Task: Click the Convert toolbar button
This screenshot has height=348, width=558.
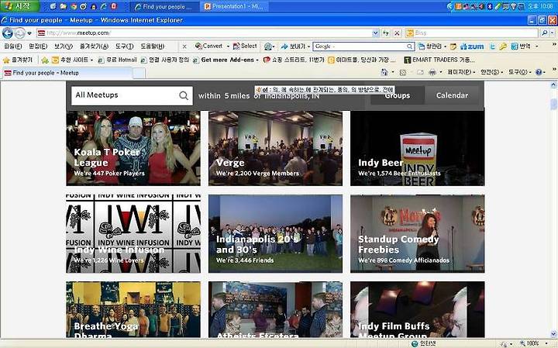Action: 209,47
